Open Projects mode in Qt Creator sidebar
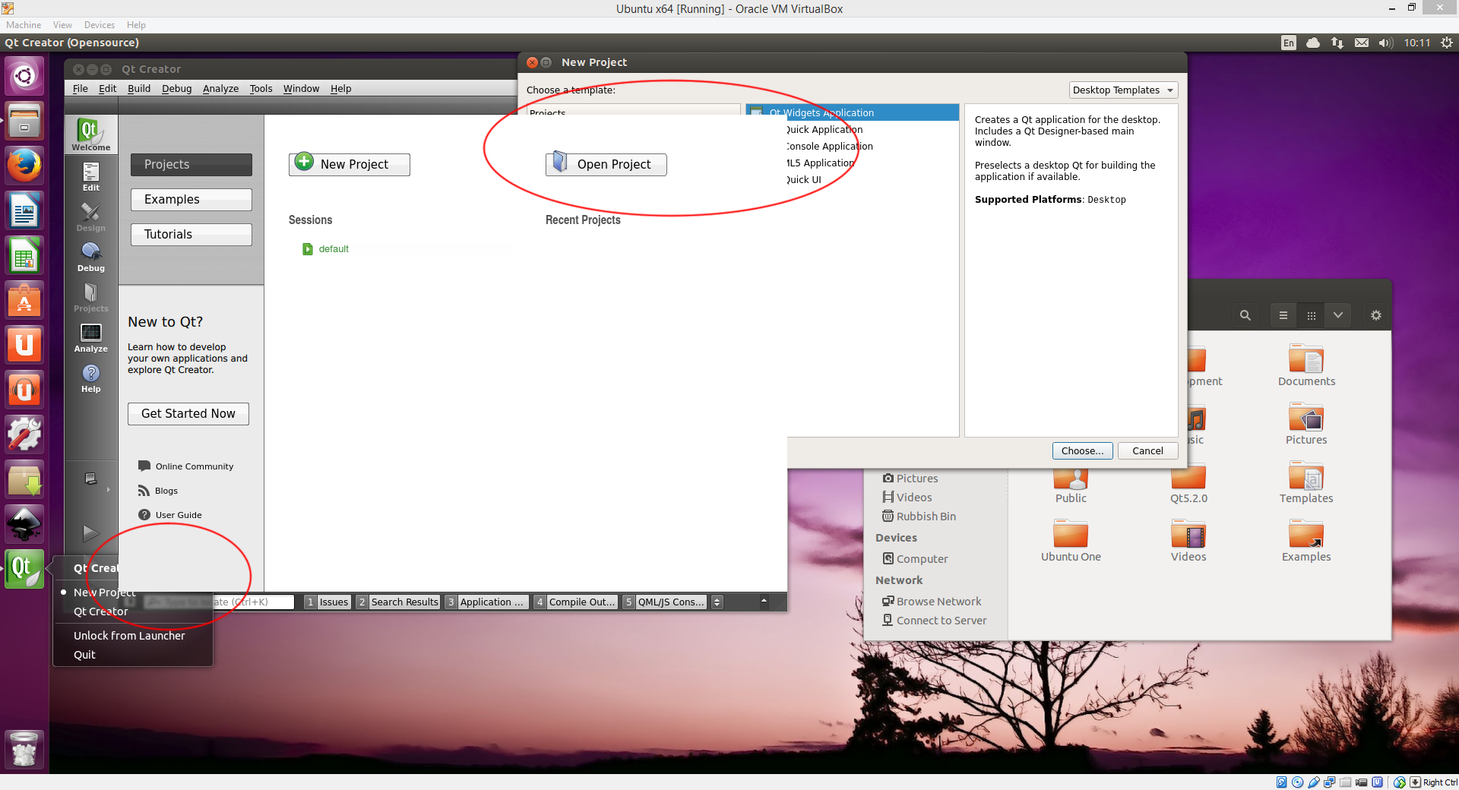The height and width of the screenshot is (790, 1459). (x=90, y=298)
